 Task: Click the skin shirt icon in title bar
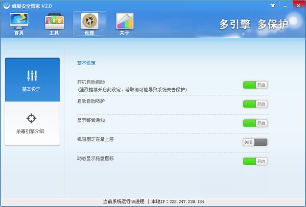273,6
